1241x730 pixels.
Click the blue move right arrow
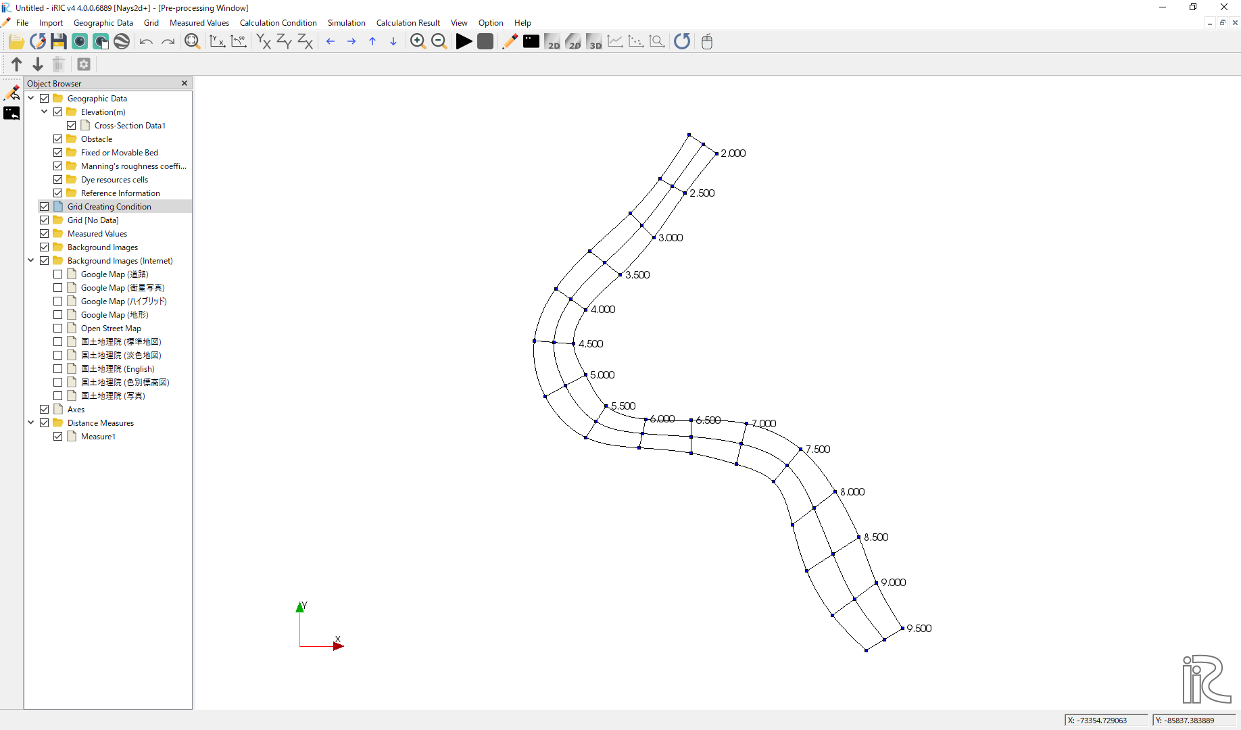click(x=351, y=42)
